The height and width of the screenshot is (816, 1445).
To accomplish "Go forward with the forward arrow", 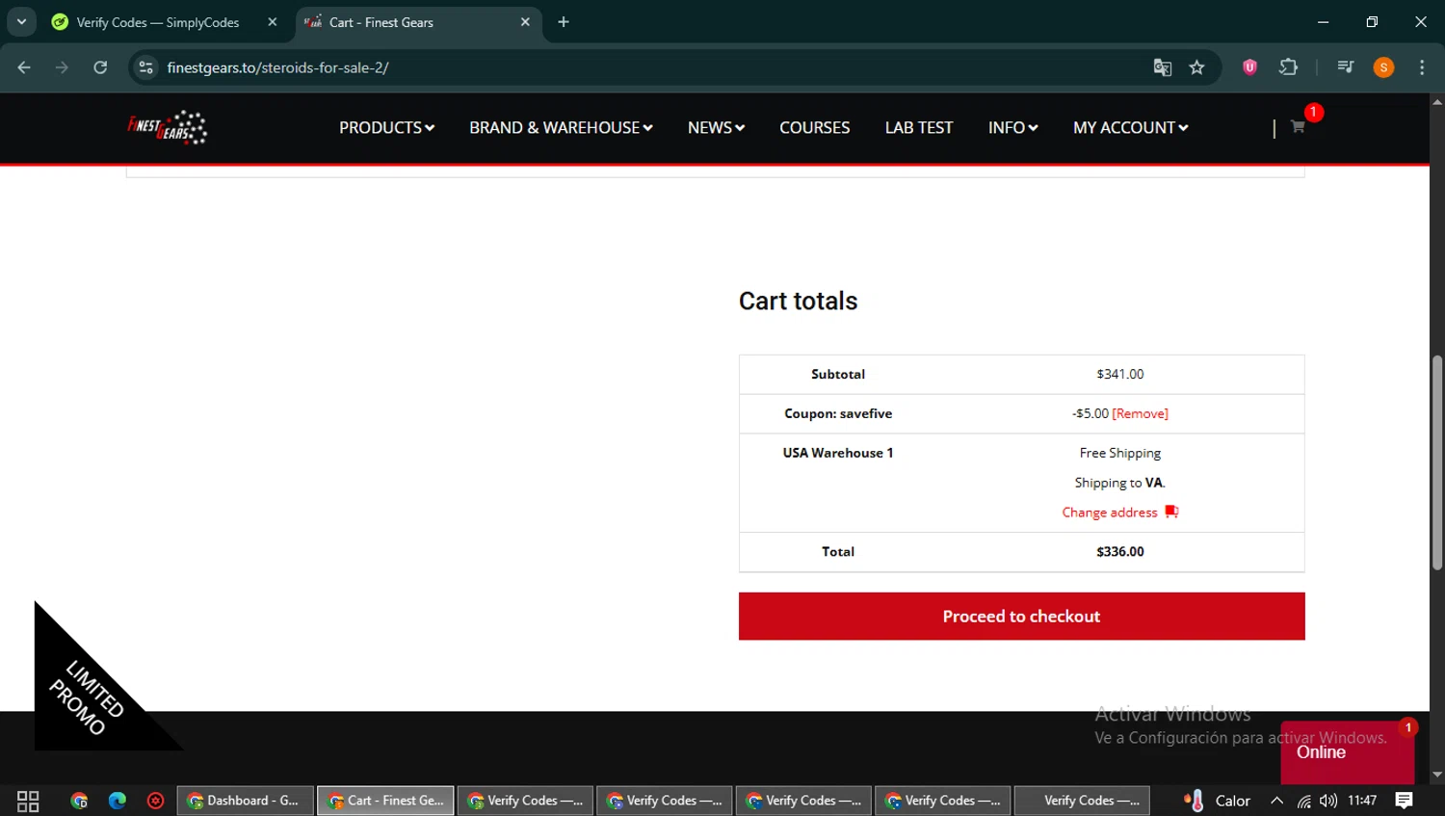I will pyautogui.click(x=62, y=67).
